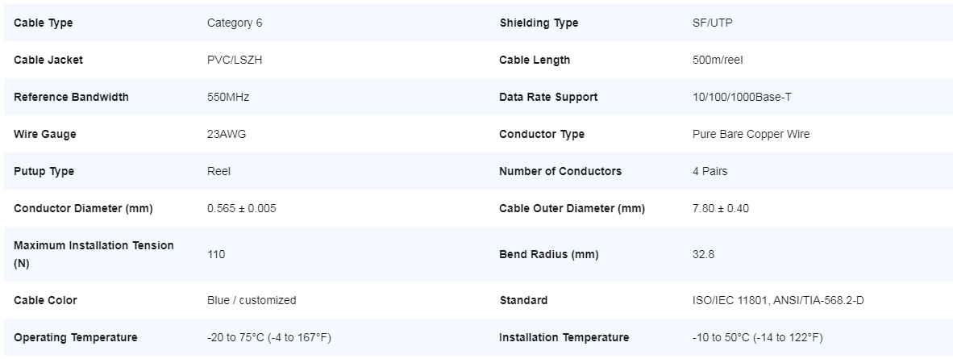Click the 0.565 ± 0.005 conductor diameter value
The height and width of the screenshot is (359, 953).
pyautogui.click(x=242, y=208)
